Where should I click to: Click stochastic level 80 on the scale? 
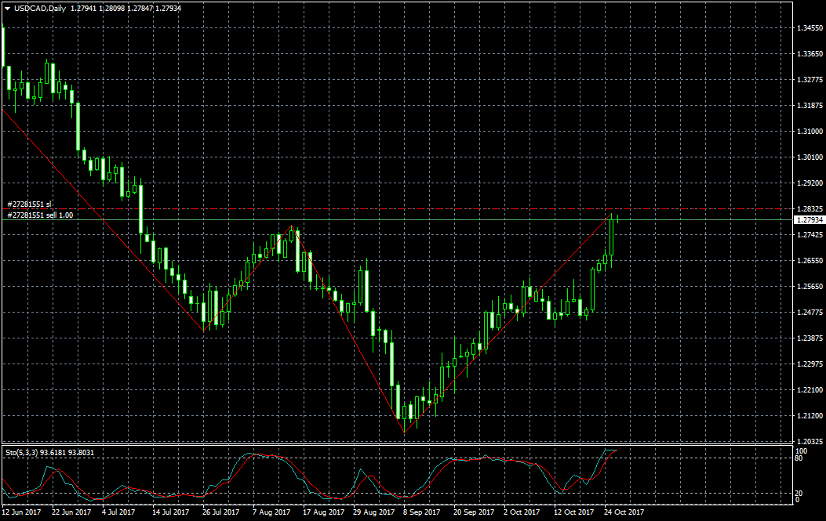click(x=800, y=458)
